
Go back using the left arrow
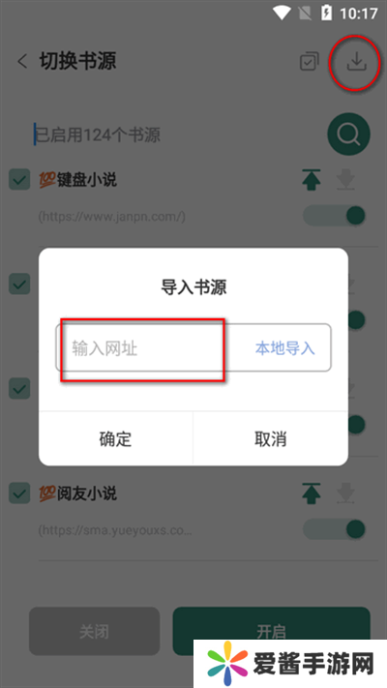tap(22, 61)
